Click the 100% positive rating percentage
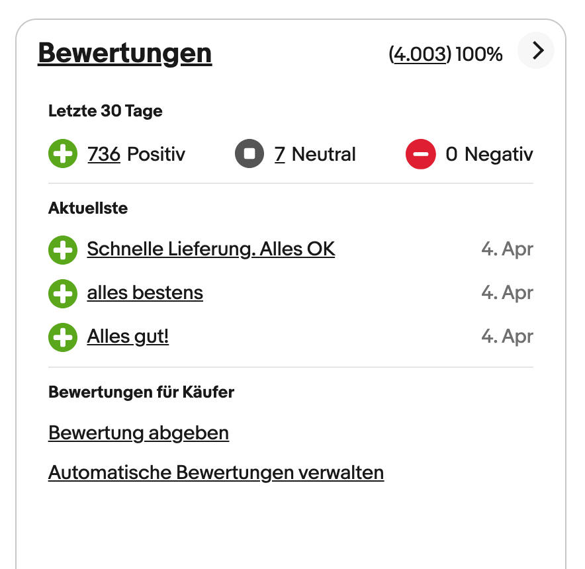This screenshot has height=569, width=585. (479, 54)
